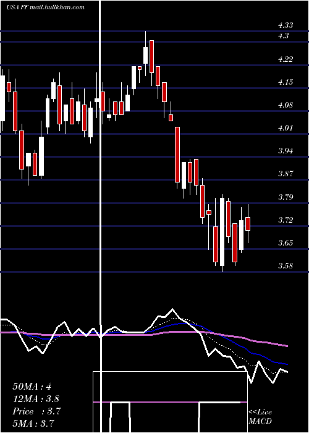The width and height of the screenshot is (309, 433).
Task: Click the 4.3 price axis label
Action: [x=283, y=36]
